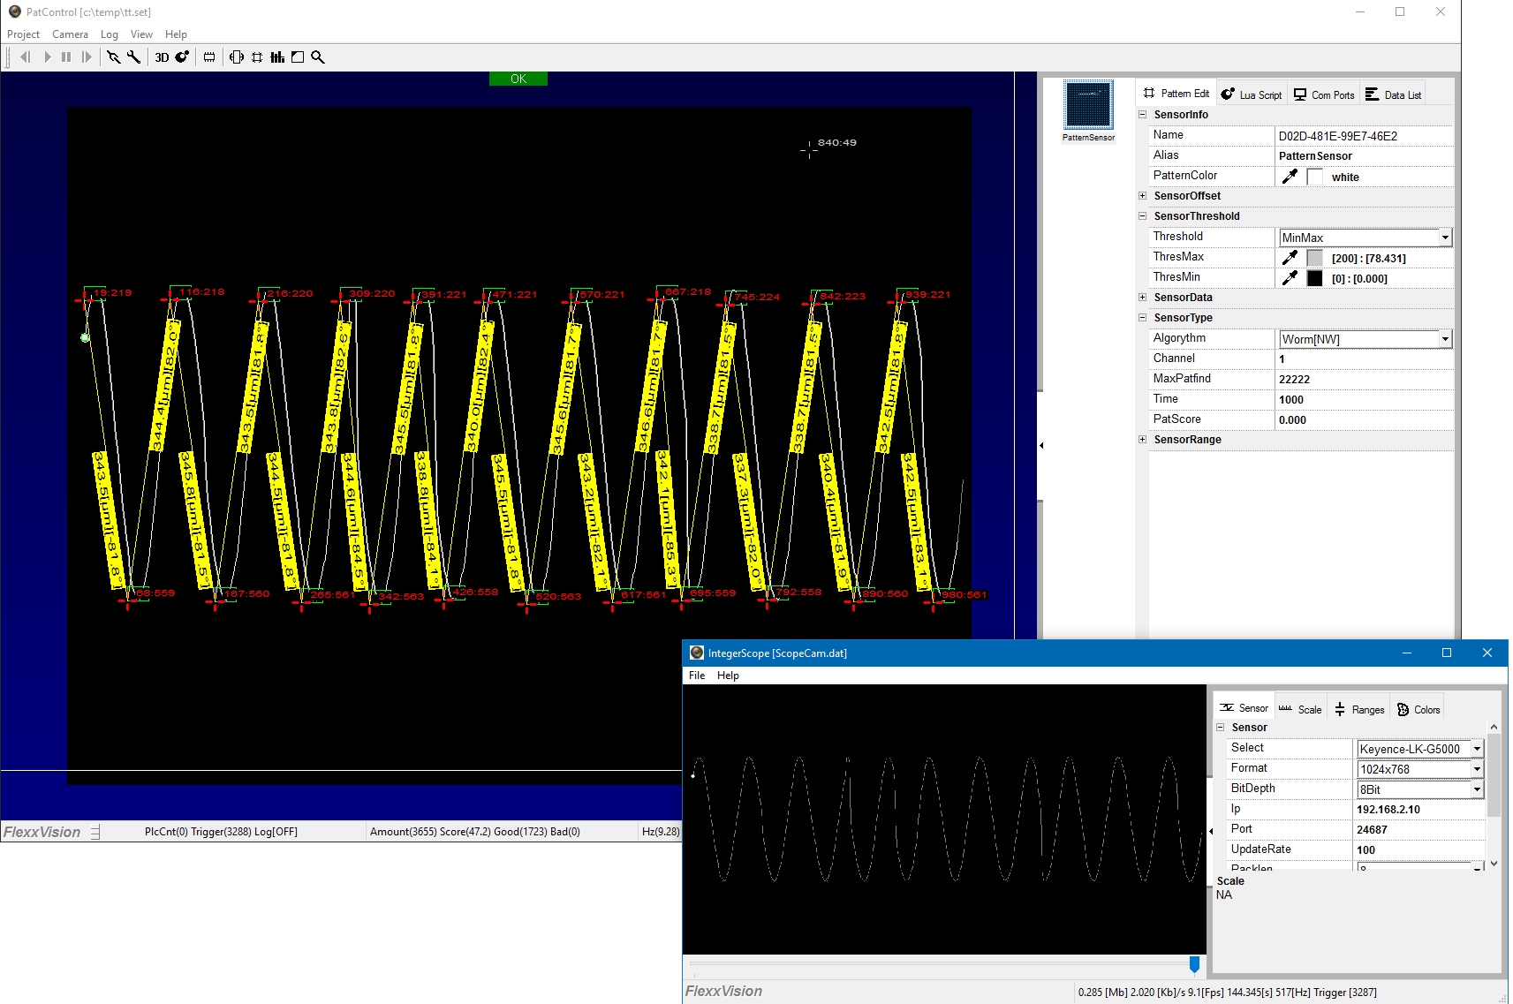Image resolution: width=1513 pixels, height=1004 pixels.
Task: Click the Port value 24687
Action: pos(1372,830)
